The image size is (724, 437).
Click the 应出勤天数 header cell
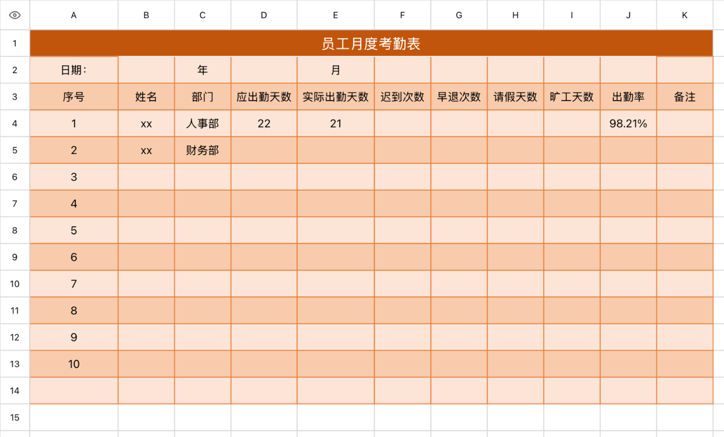pyautogui.click(x=264, y=97)
